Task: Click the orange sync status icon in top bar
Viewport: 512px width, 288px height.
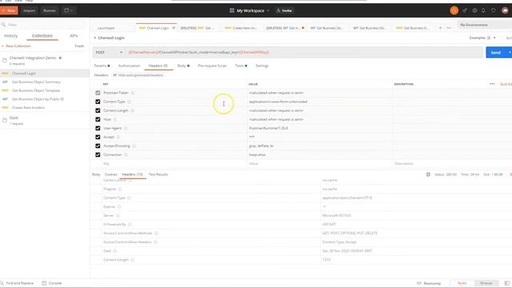Action: (454, 10)
